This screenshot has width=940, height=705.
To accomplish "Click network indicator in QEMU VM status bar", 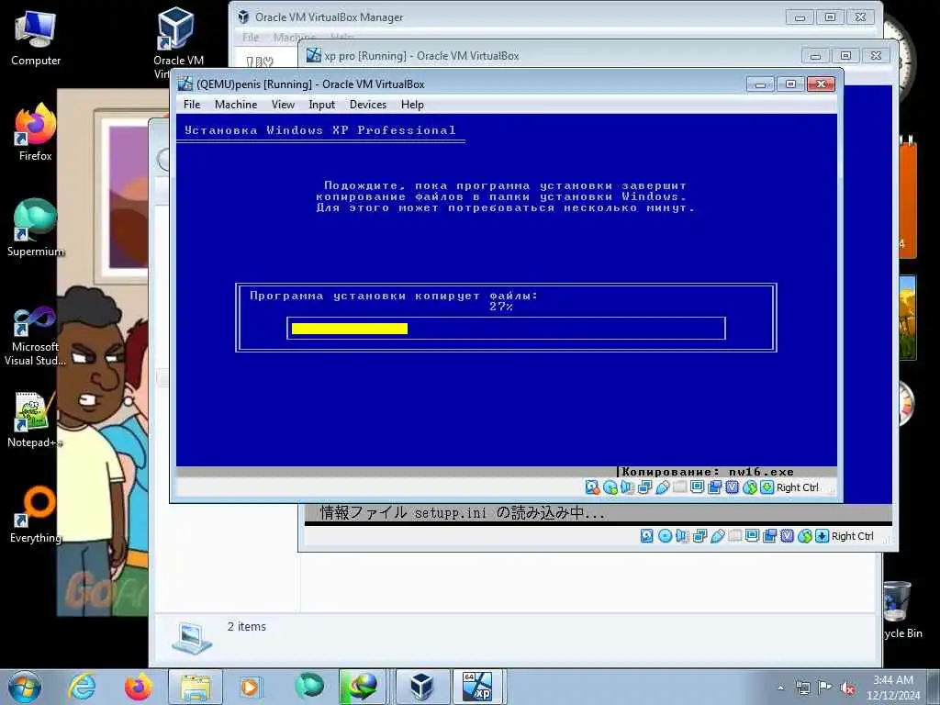I will tap(645, 487).
